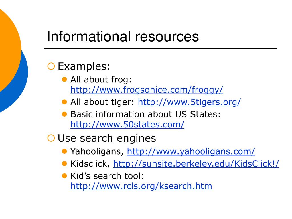Open the 50states.com link
The width and height of the screenshot is (292, 219).
[127, 124]
